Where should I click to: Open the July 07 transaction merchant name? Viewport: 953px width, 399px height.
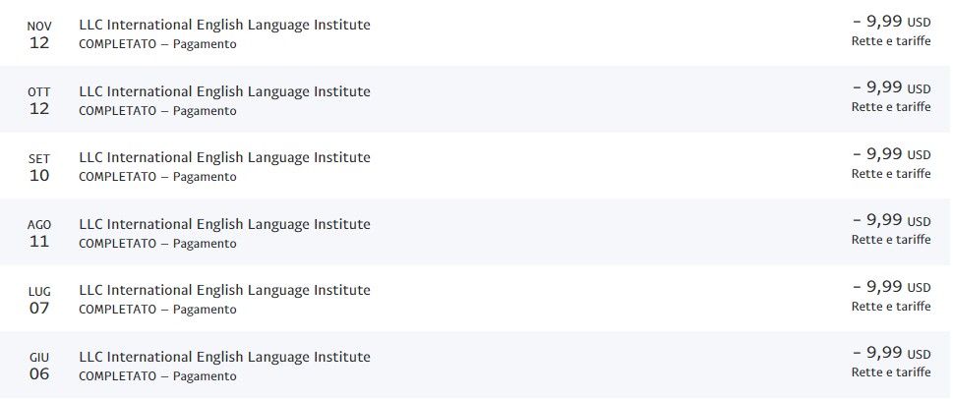click(224, 290)
